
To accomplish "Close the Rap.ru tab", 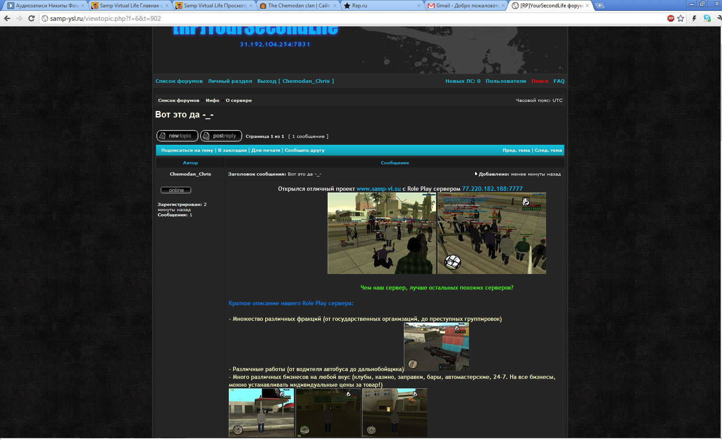I will [419, 6].
